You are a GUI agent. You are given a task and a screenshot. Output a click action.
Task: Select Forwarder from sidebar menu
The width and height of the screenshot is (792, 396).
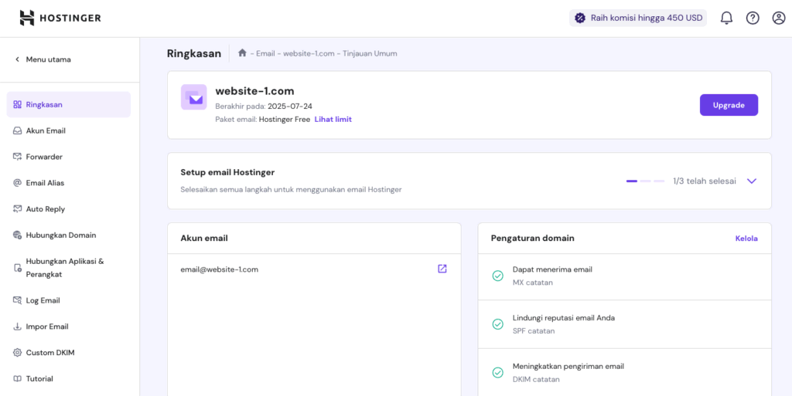click(x=44, y=157)
